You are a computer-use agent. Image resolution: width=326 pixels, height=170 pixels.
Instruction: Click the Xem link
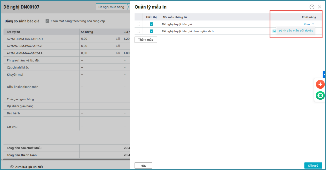pos(307,24)
